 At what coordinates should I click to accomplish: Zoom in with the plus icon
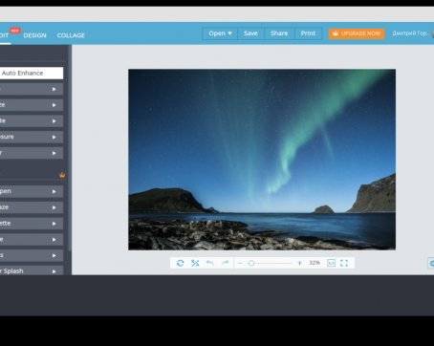tap(299, 263)
